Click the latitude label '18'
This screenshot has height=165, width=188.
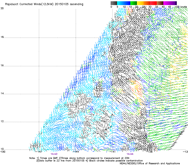pyautogui.click(x=2, y=37)
